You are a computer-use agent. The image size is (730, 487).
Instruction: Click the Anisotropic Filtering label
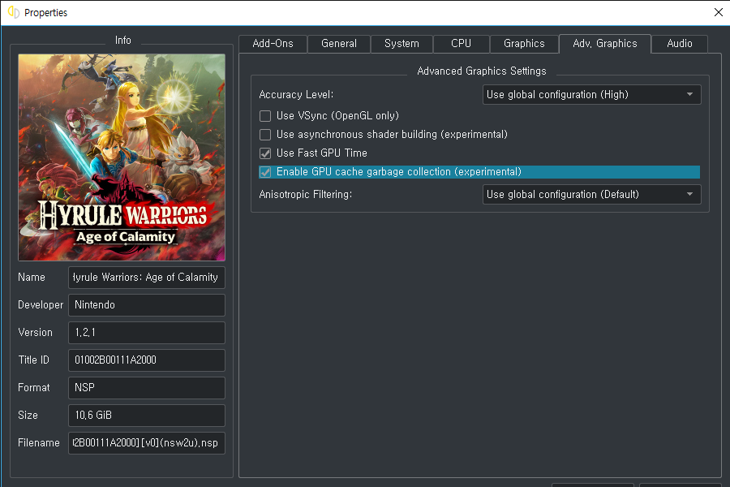click(x=306, y=194)
